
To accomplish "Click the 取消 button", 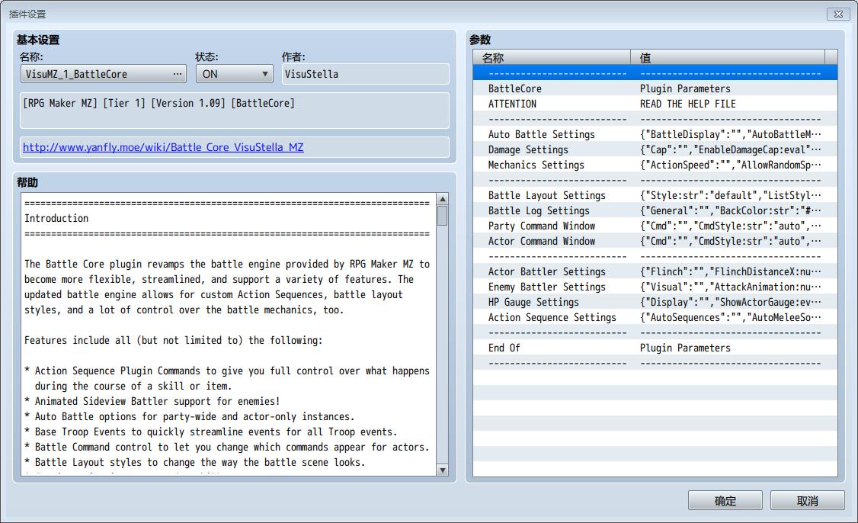I will (x=807, y=501).
